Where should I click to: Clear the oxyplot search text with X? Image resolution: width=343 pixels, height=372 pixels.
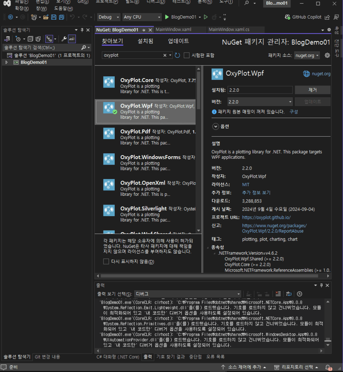pyautogui.click(x=165, y=55)
